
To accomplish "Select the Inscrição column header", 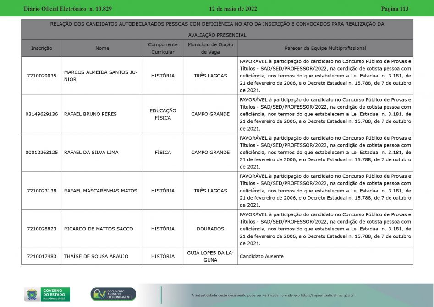I will click(x=42, y=48).
